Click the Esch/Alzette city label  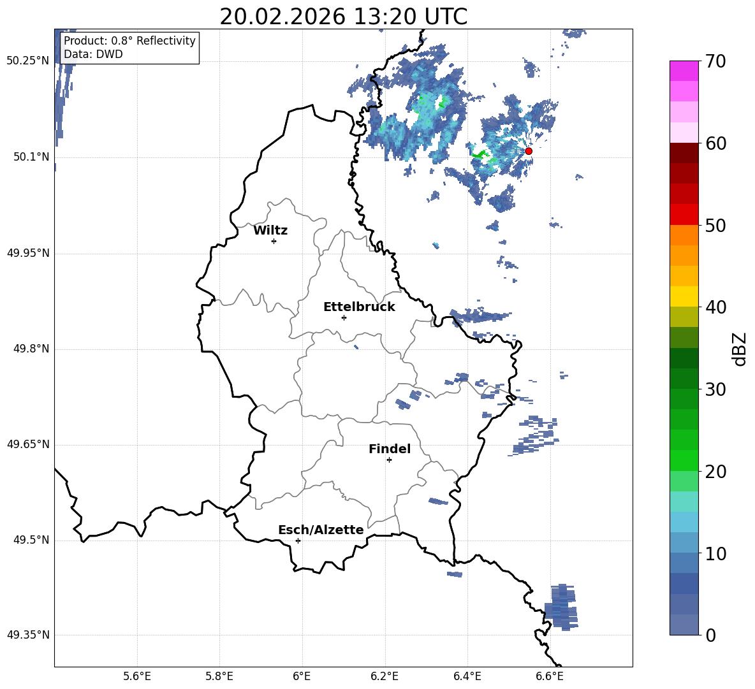click(x=321, y=530)
